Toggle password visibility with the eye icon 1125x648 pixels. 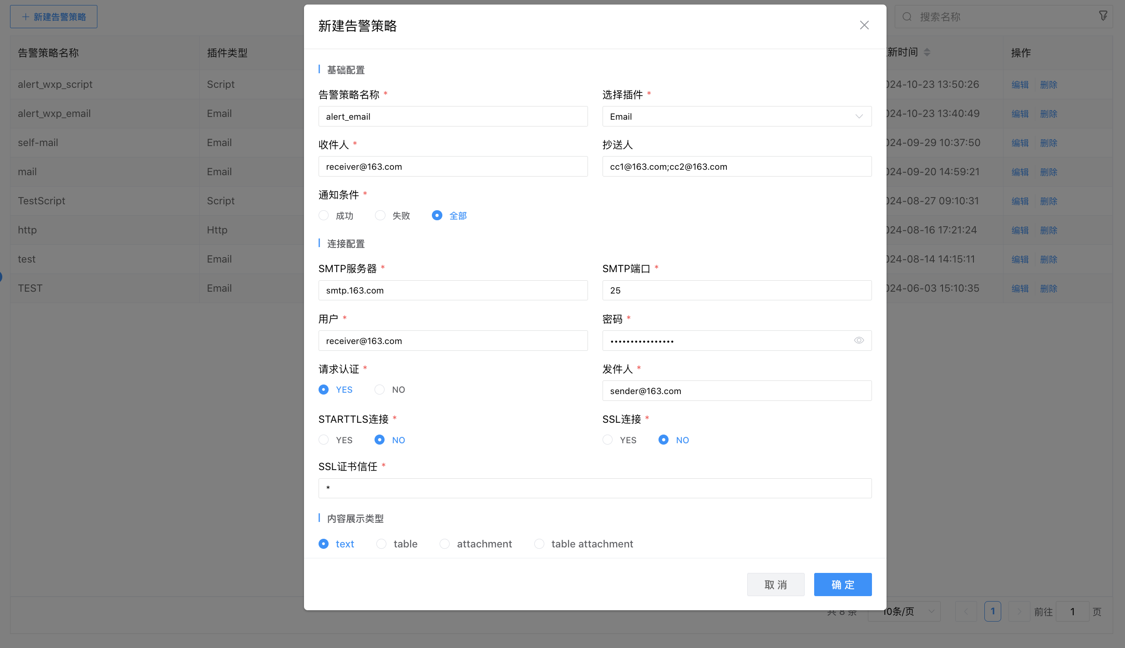click(x=859, y=340)
